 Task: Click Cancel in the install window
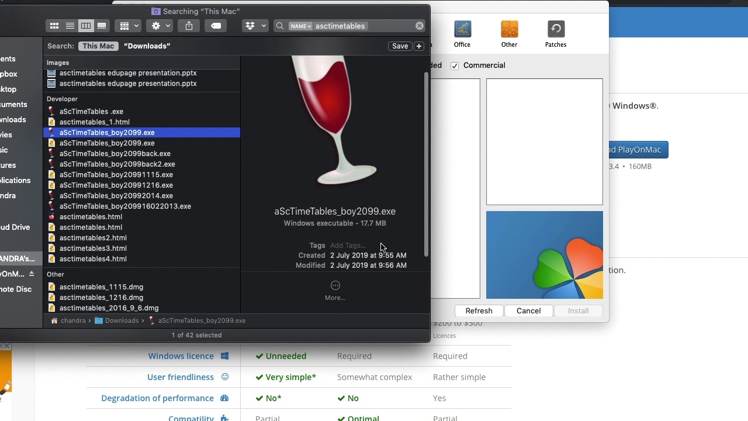528,311
